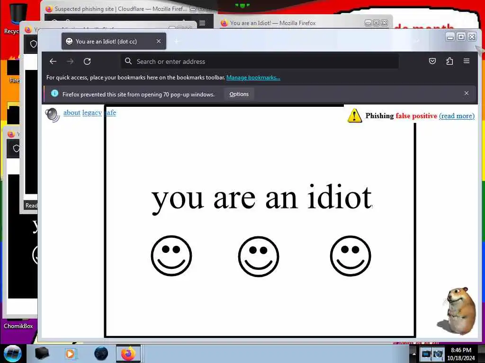This screenshot has width=485, height=363.
Task: Click Options on the pop-up blocked bar
Action: pos(239,94)
